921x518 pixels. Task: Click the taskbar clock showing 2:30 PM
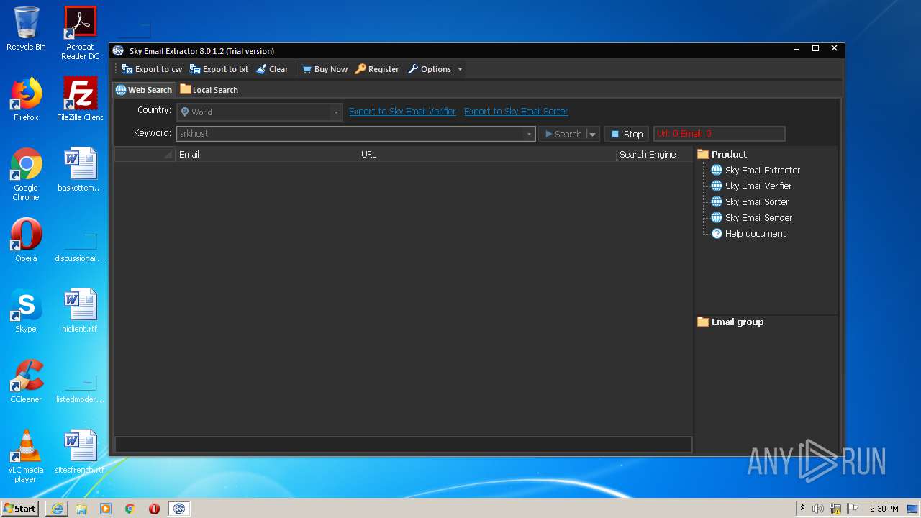point(884,509)
